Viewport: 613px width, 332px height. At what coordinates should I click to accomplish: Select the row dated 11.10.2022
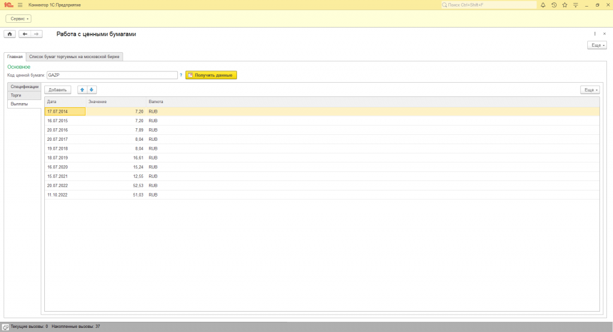pos(321,195)
